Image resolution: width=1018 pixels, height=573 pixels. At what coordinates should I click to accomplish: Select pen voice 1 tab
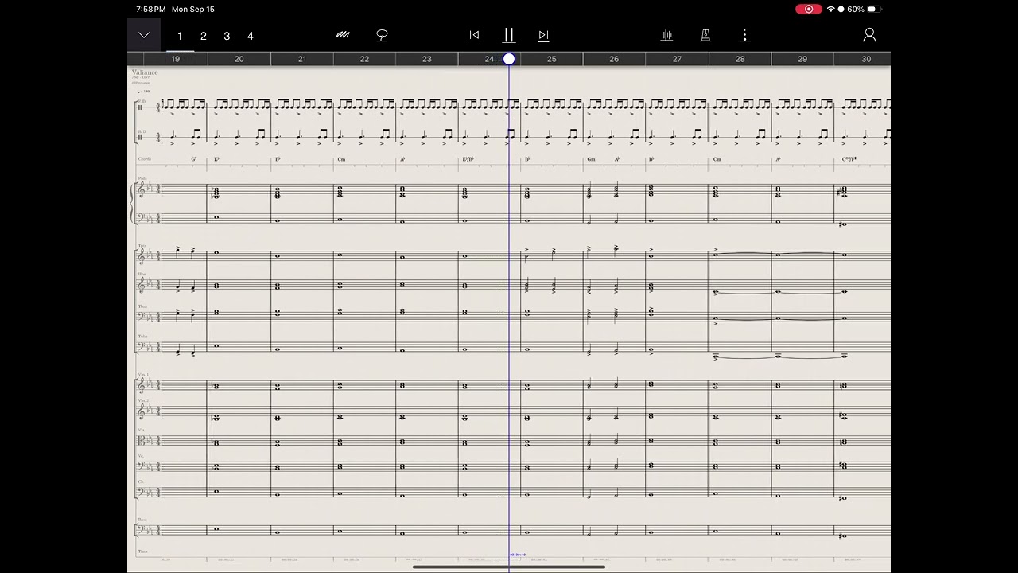pos(180,36)
